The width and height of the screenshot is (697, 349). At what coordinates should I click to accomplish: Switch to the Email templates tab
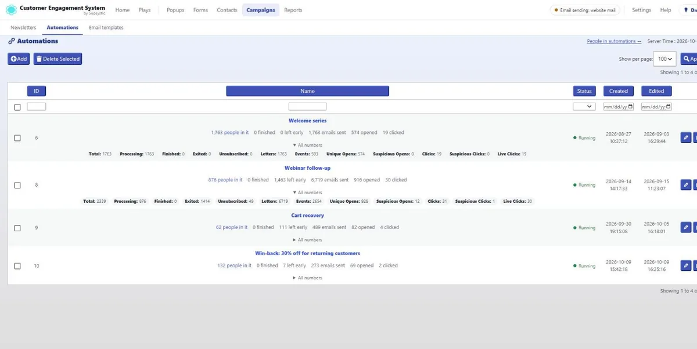(x=106, y=28)
